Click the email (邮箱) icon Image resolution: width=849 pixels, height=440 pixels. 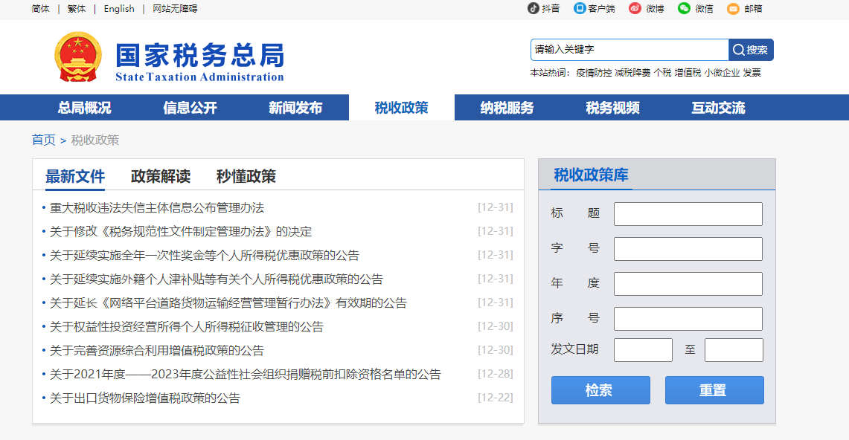(734, 9)
